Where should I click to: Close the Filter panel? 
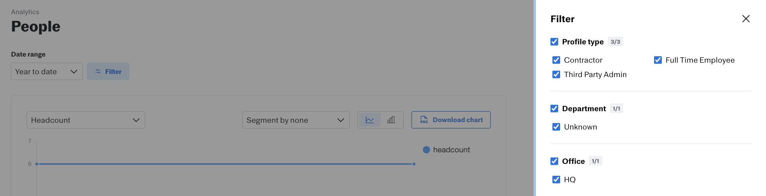click(746, 19)
